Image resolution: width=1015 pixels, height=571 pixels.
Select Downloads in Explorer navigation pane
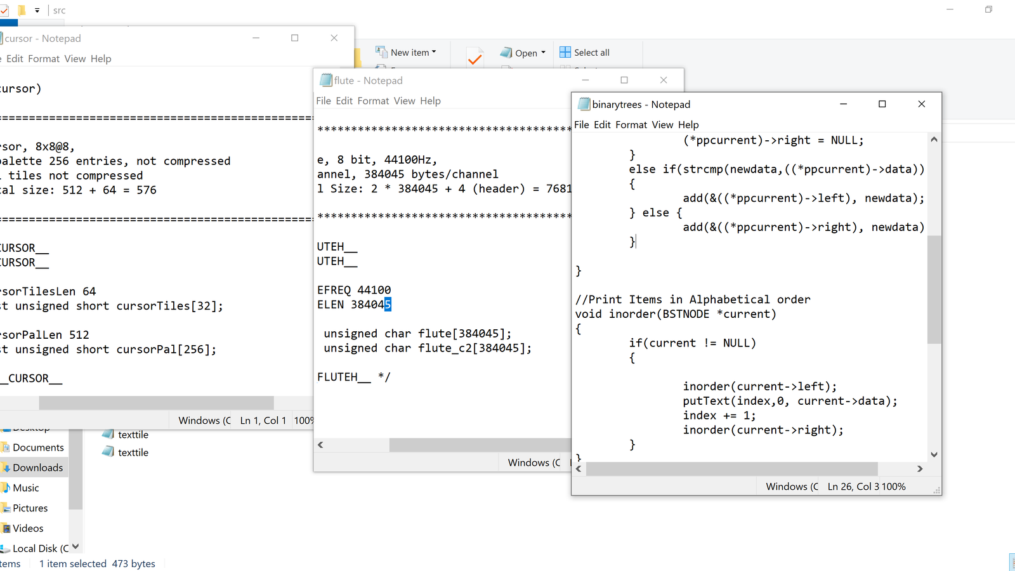point(34,468)
